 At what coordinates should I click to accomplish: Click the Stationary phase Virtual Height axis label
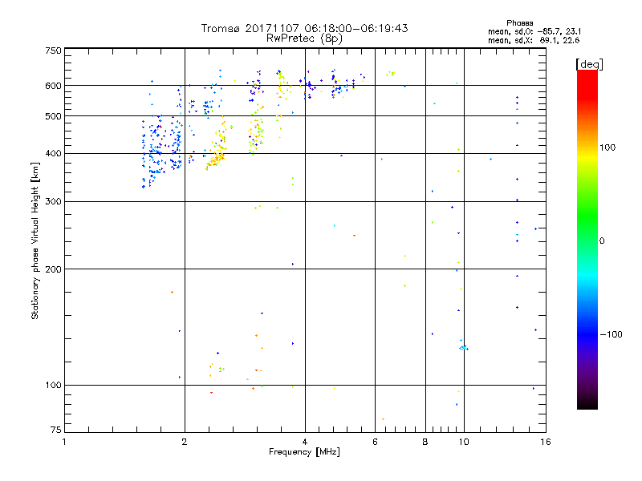(35, 240)
